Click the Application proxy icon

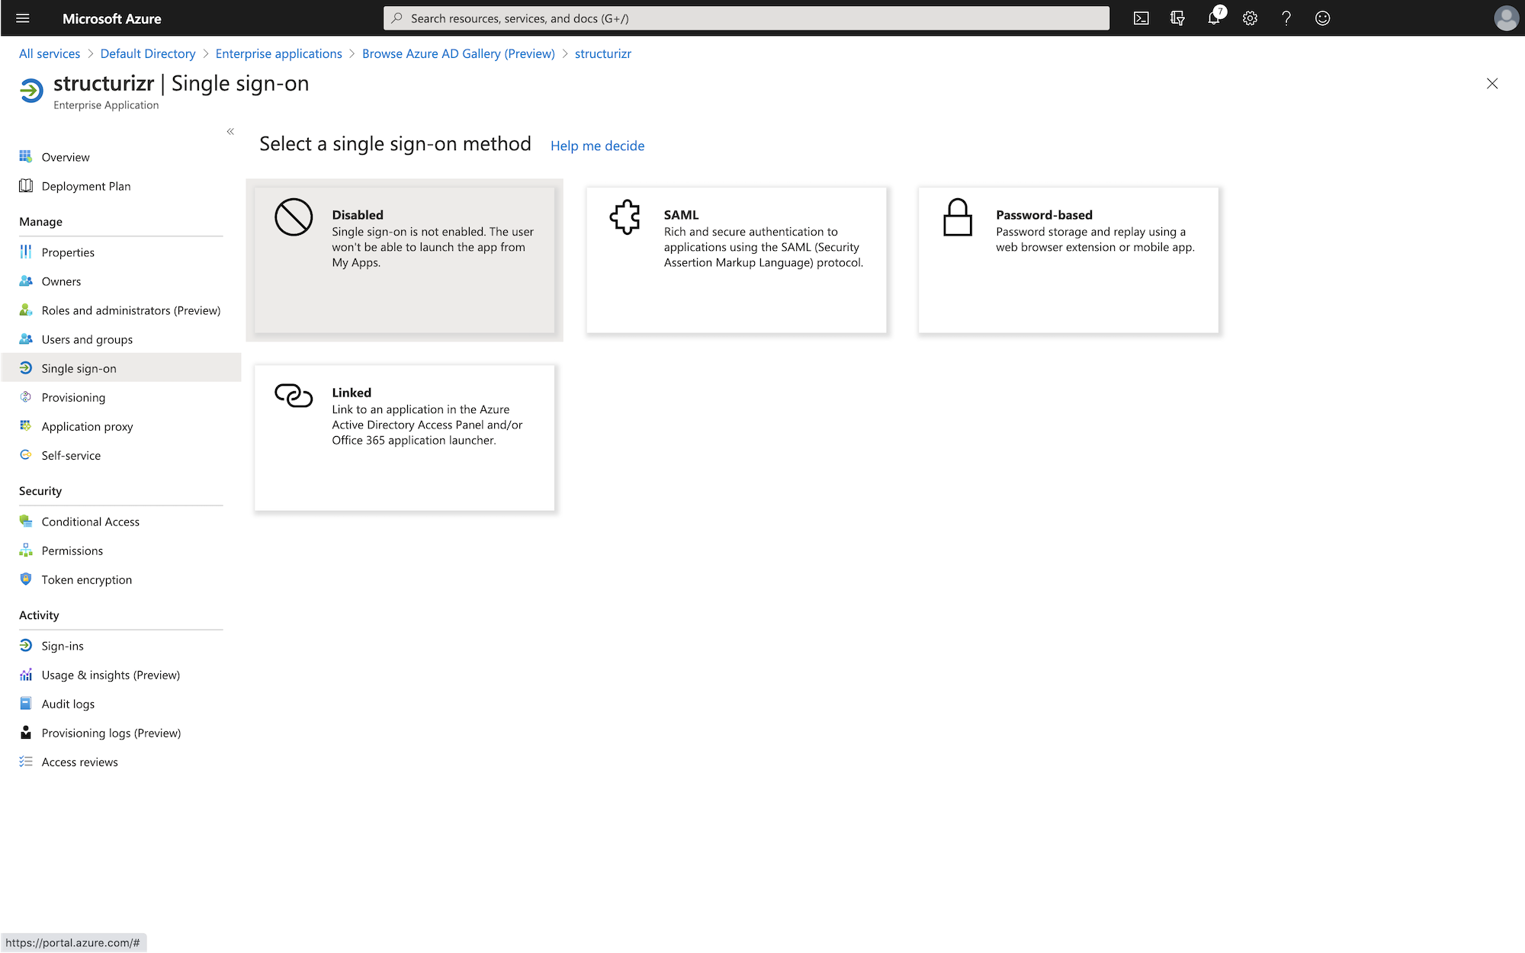pyautogui.click(x=26, y=425)
